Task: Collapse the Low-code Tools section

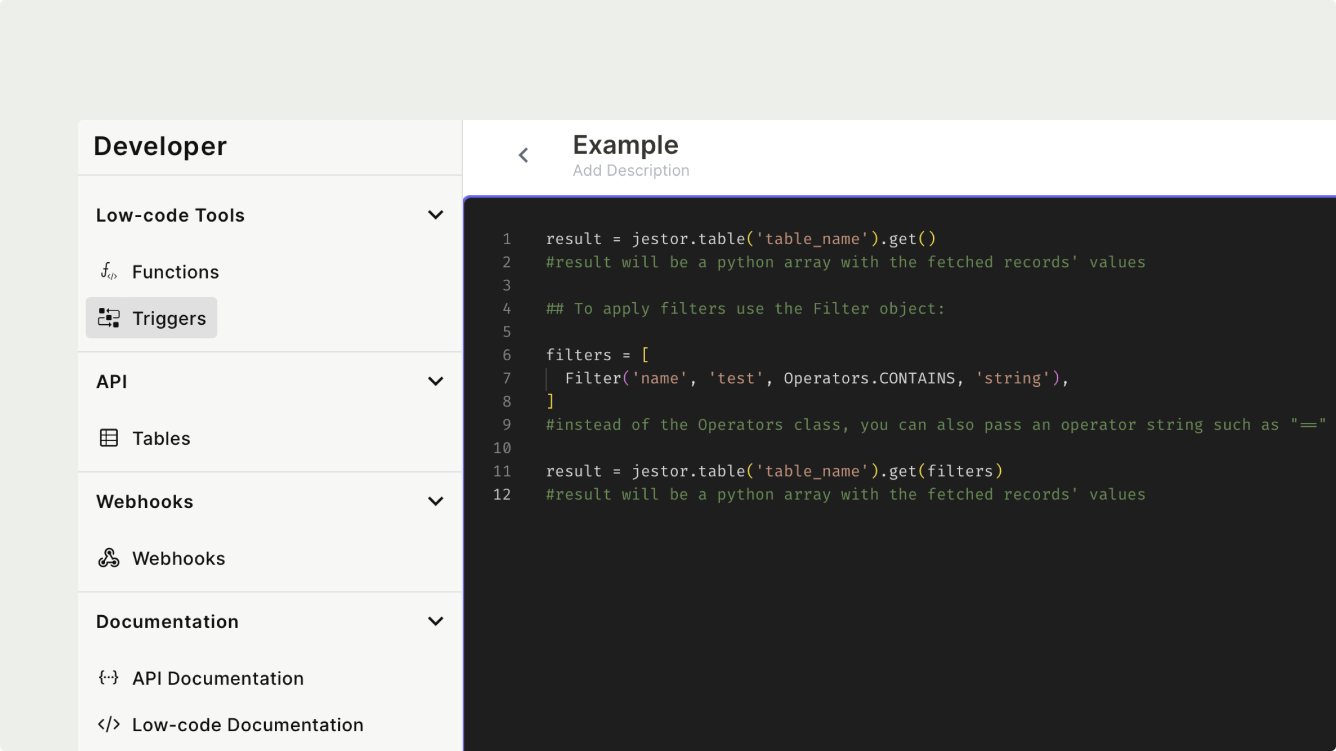Action: (436, 215)
